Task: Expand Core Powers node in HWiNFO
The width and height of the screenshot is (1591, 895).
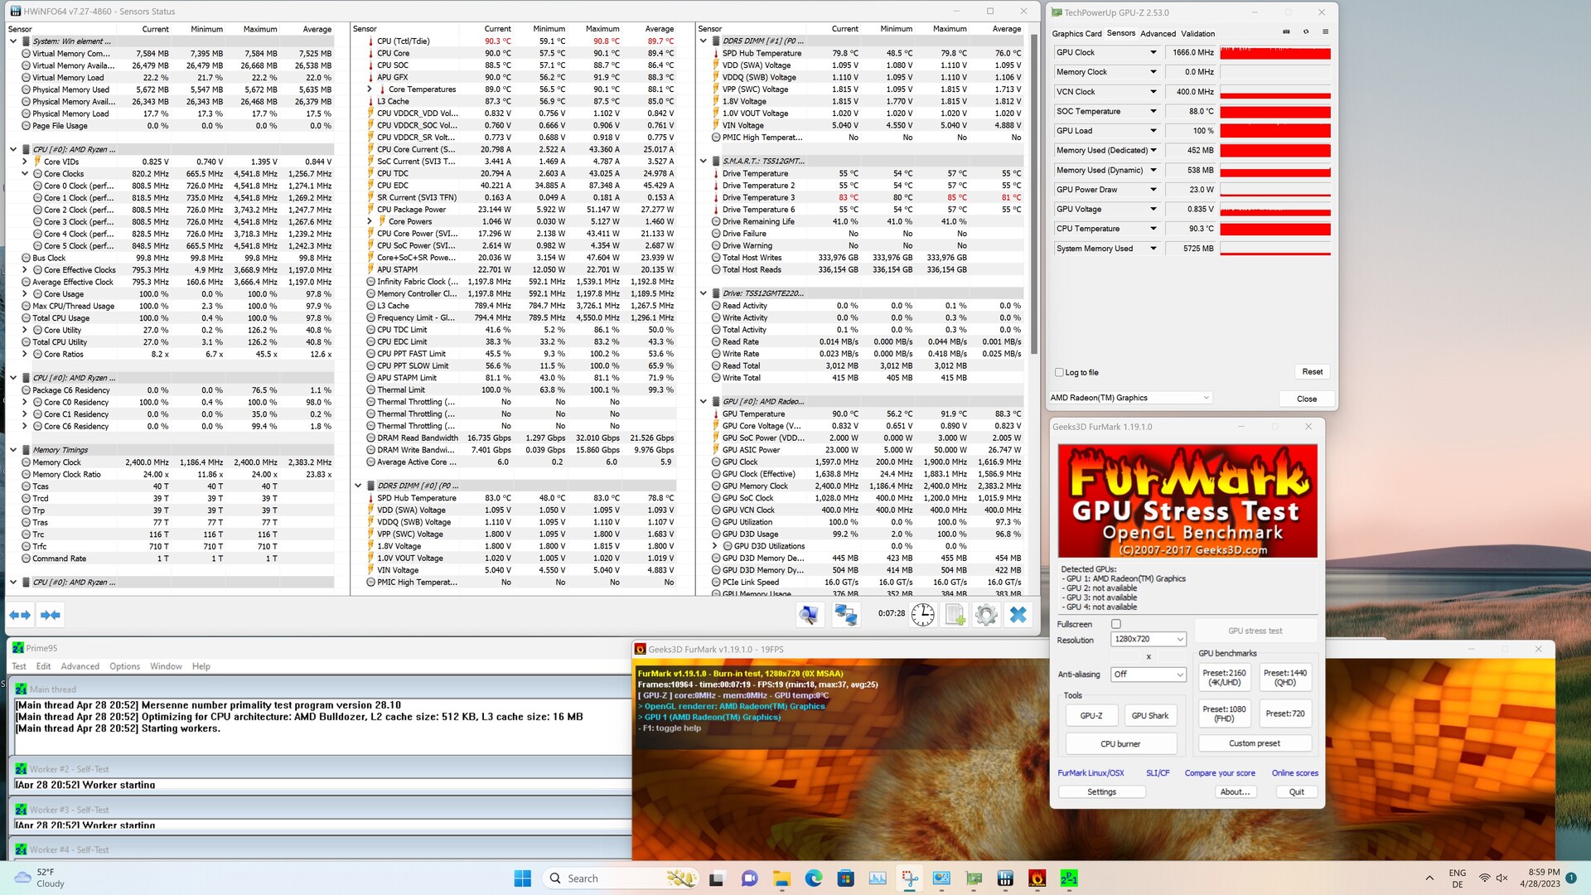Action: [370, 221]
